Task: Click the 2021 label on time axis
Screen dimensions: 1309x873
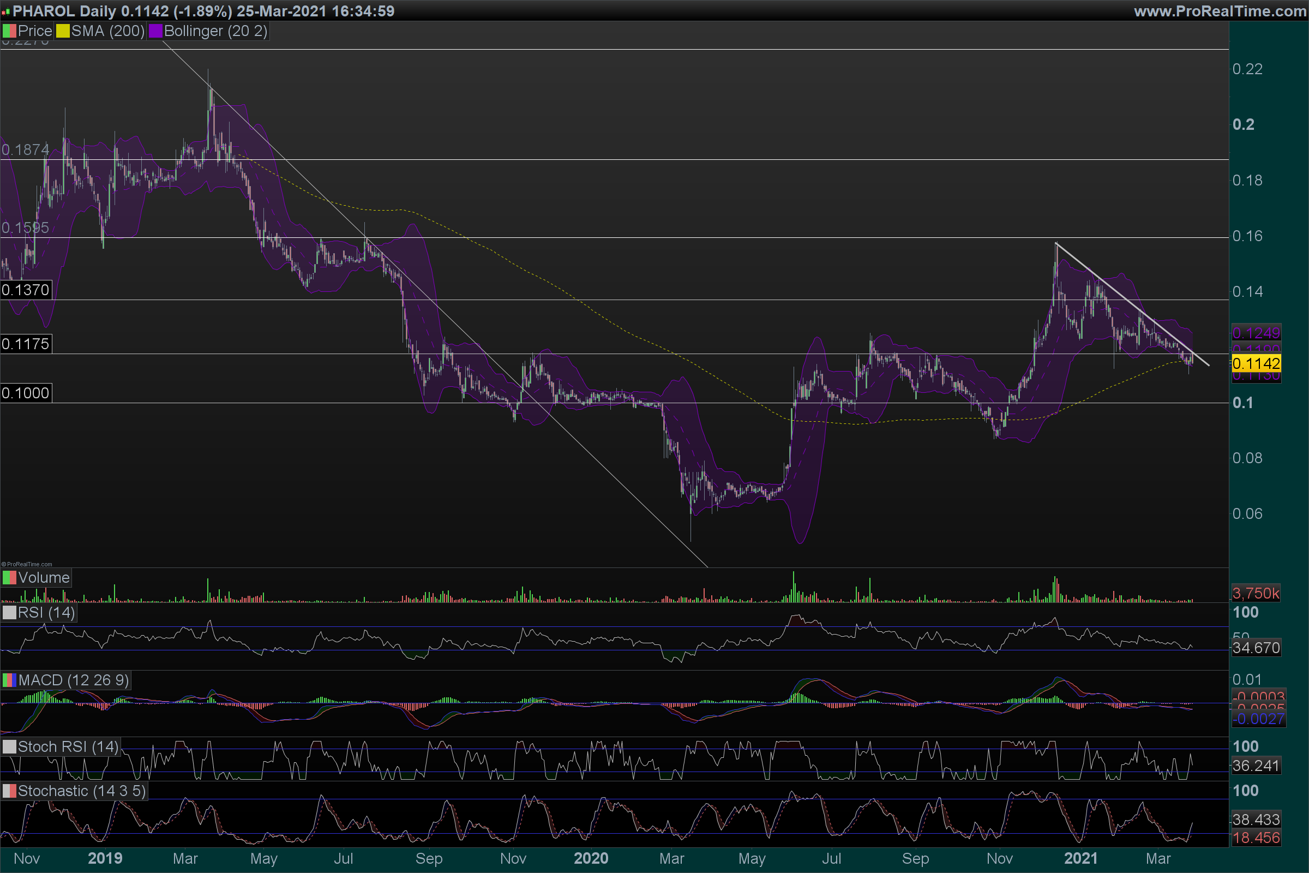Action: [x=1081, y=858]
